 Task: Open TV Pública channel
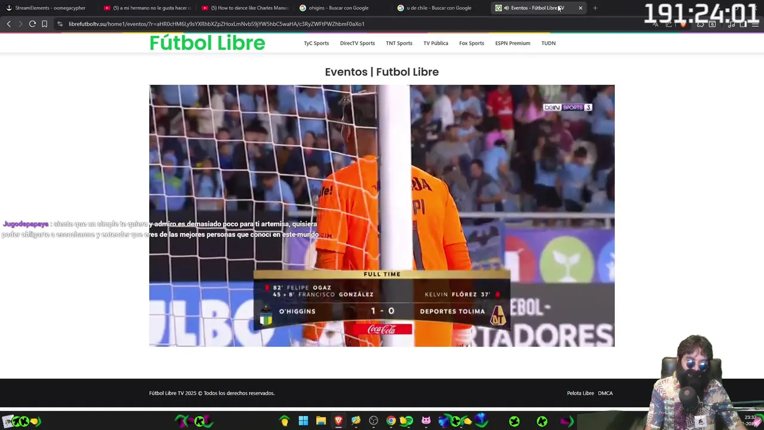point(436,43)
